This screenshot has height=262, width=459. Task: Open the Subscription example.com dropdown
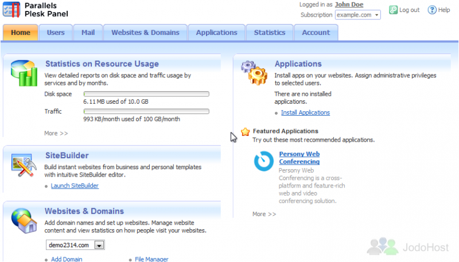tap(357, 15)
